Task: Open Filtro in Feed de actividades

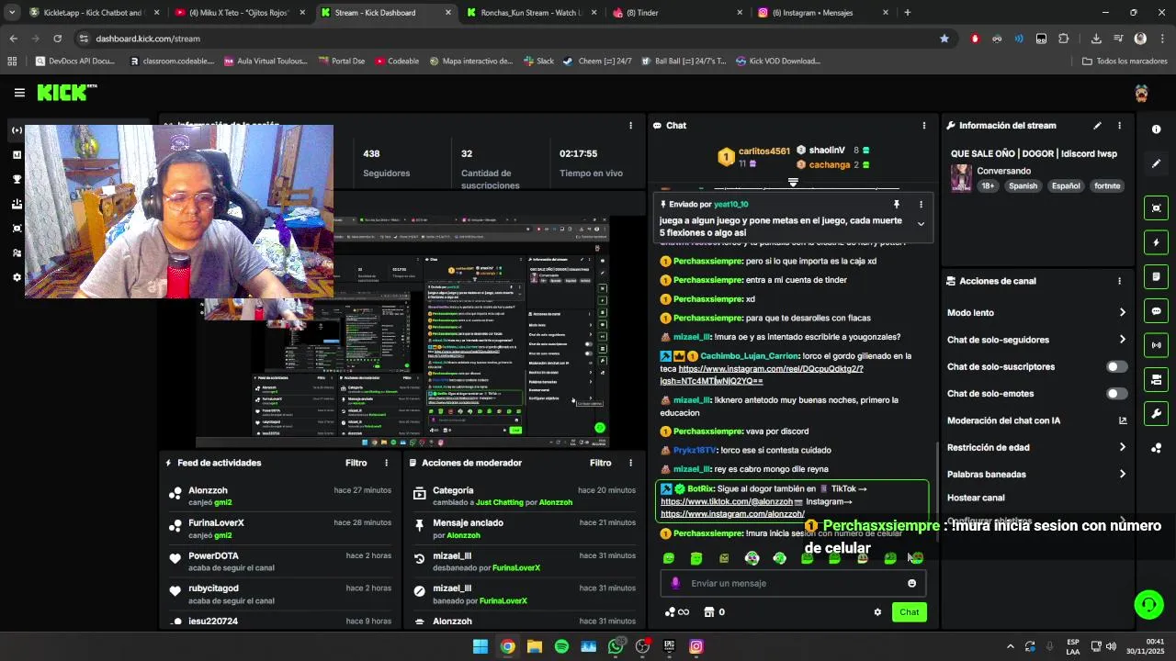Action: [356, 463]
